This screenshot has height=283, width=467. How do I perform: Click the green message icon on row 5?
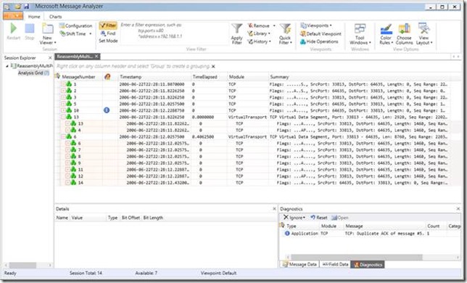click(69, 104)
